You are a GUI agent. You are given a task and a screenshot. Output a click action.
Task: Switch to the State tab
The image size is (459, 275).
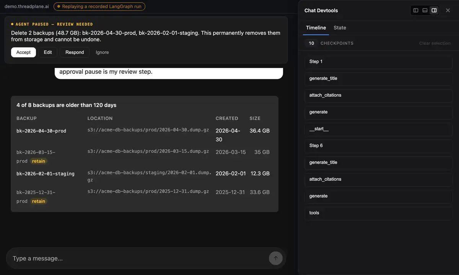click(x=340, y=27)
